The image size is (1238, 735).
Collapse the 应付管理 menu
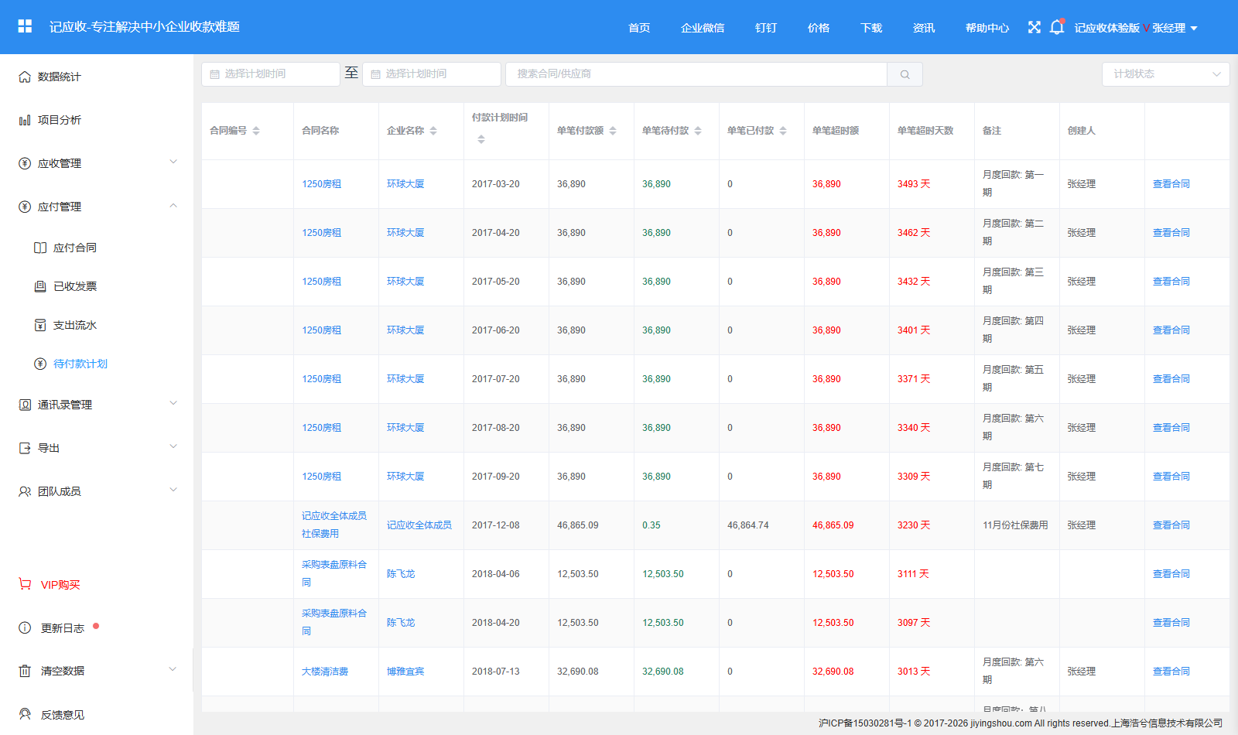point(97,207)
